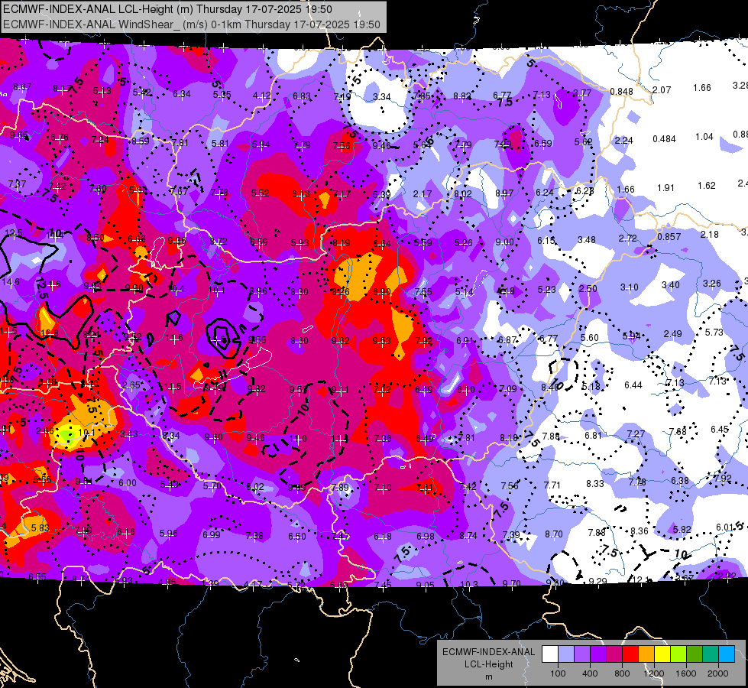The height and width of the screenshot is (688, 748).
Task: Click the magenta legend swatch
Action: (614, 654)
